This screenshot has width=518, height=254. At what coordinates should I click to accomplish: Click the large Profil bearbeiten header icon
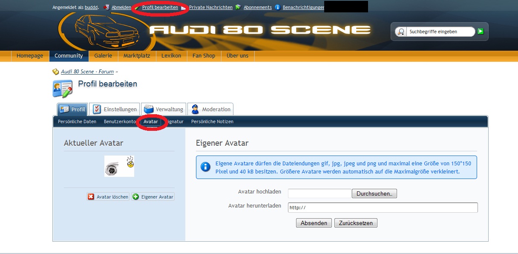click(x=63, y=88)
